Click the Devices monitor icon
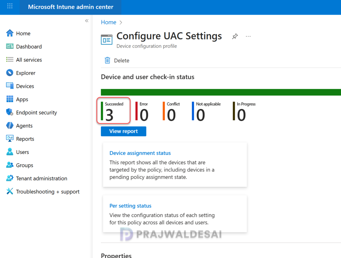The height and width of the screenshot is (258, 341). (x=10, y=86)
